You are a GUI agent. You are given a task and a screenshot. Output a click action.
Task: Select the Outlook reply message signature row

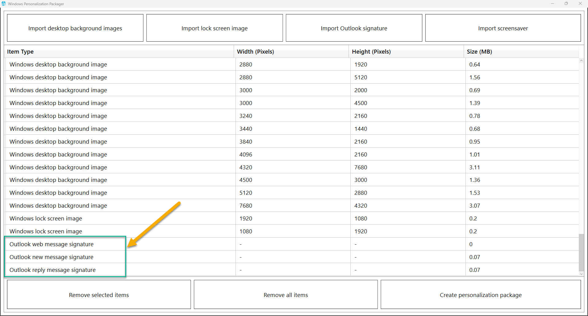[52, 270]
